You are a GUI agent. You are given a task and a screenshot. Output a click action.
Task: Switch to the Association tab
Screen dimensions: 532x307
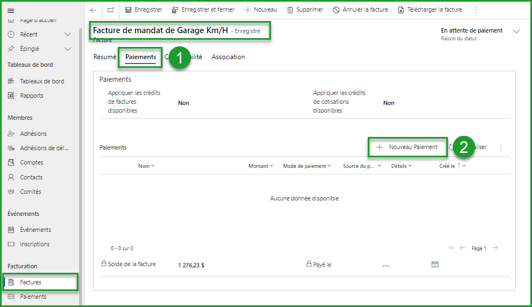pos(228,57)
